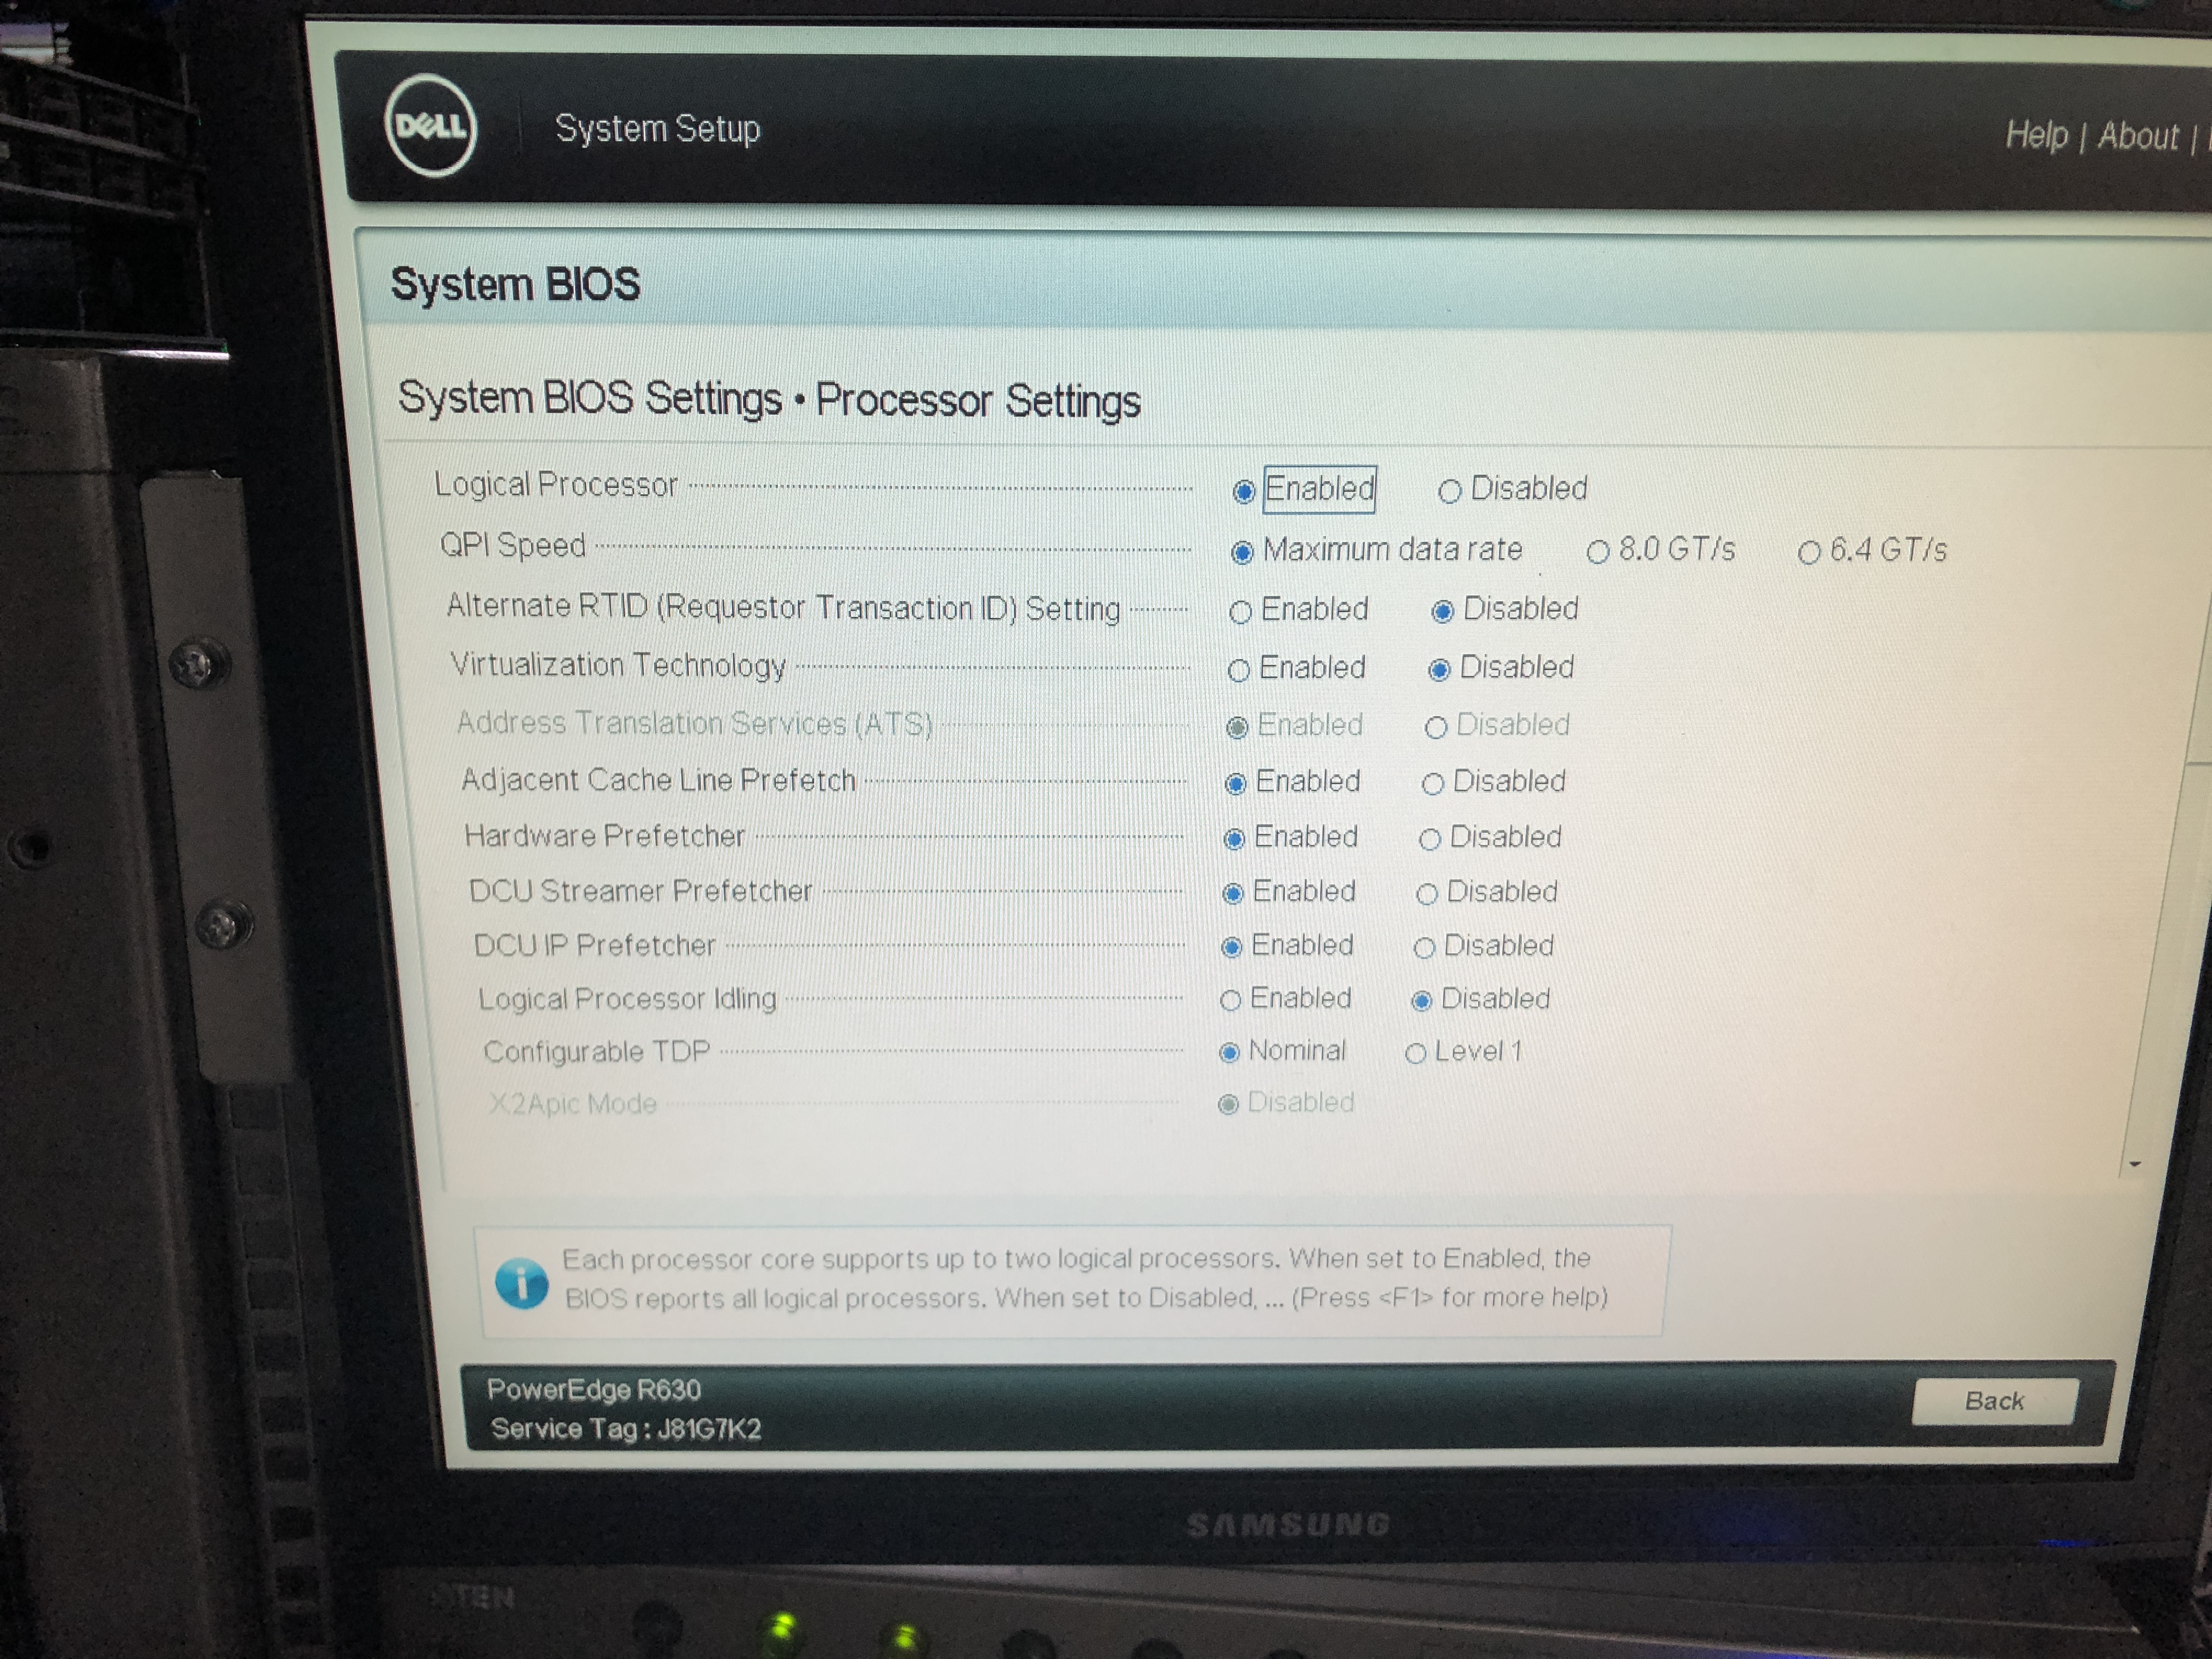
Task: Click the Configurable TDP label
Action: click(x=596, y=1051)
